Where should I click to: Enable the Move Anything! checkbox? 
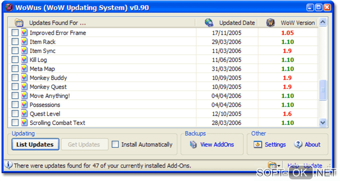[15, 96]
